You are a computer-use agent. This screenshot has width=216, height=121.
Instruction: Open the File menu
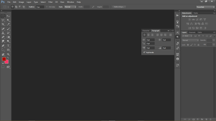9,2
